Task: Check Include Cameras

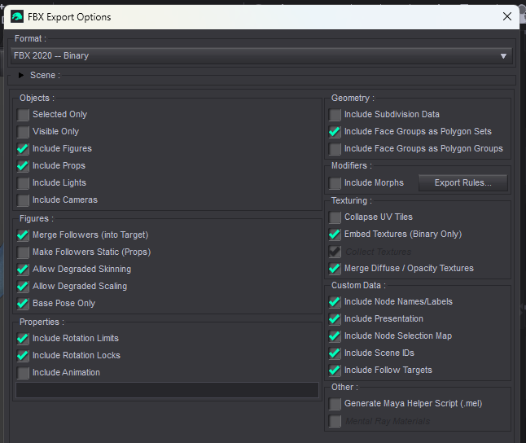Action: pos(23,200)
